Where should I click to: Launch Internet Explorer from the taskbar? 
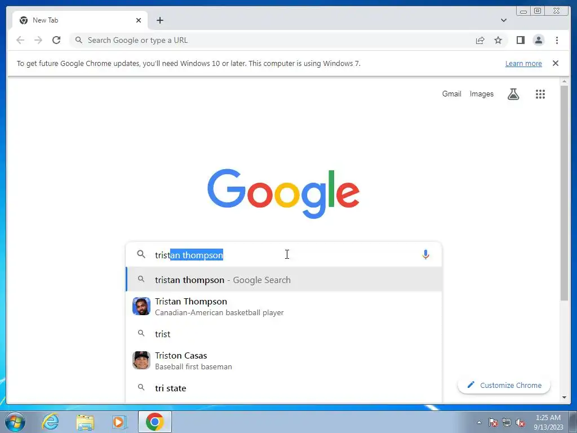click(x=50, y=422)
